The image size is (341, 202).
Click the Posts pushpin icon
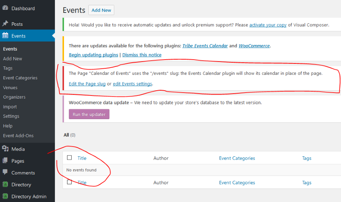(x=5, y=23)
